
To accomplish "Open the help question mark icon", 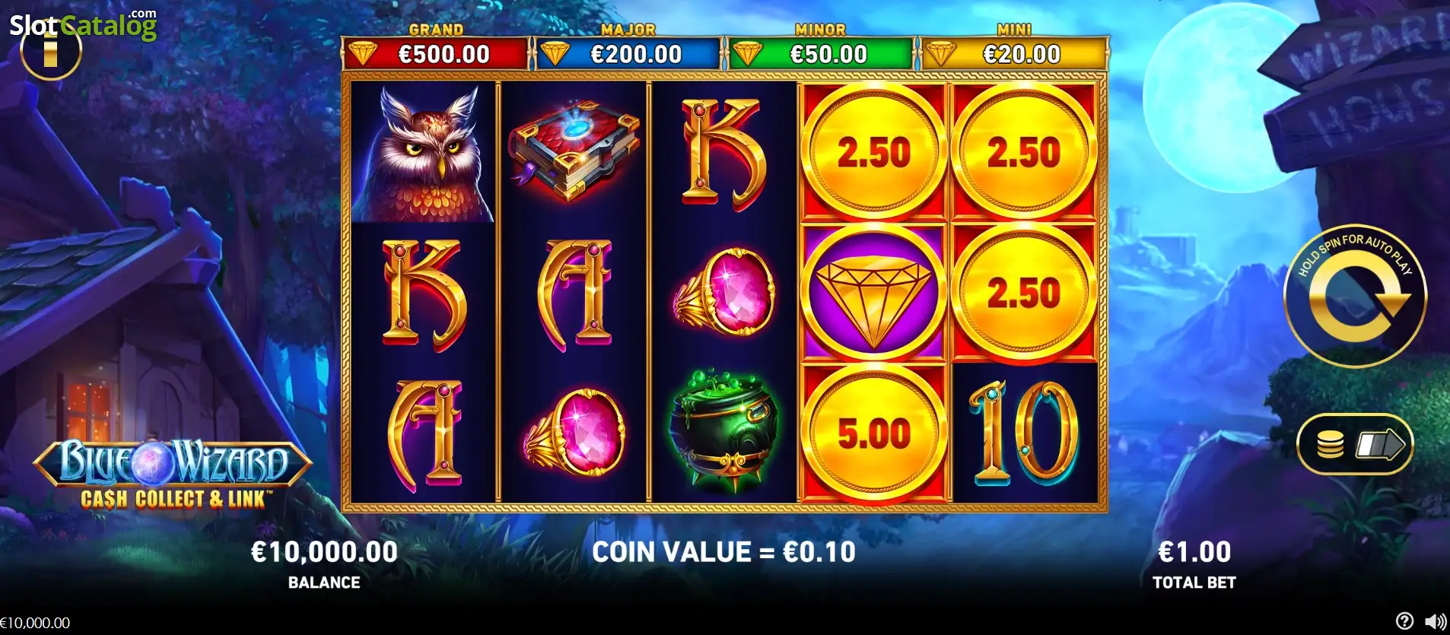I will [1404, 621].
